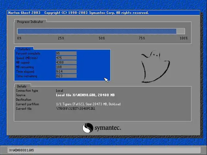Click the restore progress bar

101,31
